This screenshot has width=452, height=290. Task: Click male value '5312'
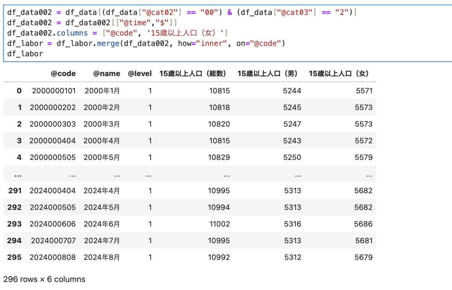point(293,257)
